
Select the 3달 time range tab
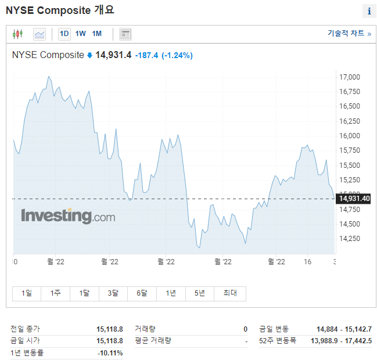pos(113,293)
